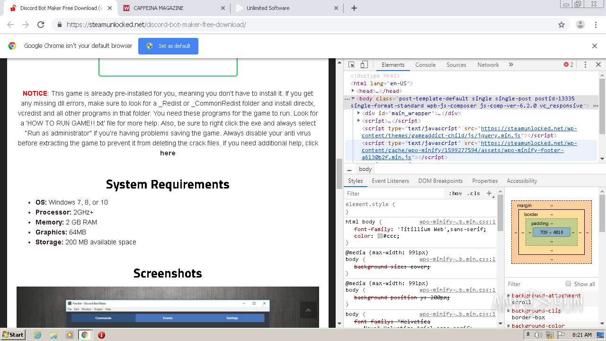Click the volume speaker icon in system tray
Viewport: 606px width, 341px height.
coord(538,335)
